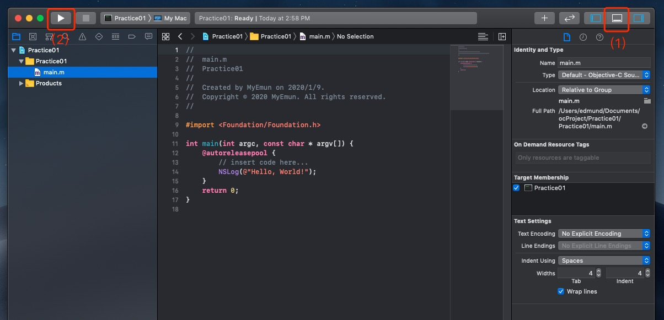Screen dimensions: 664x320
Task: Select the Products folder row
Action: click(x=82, y=83)
